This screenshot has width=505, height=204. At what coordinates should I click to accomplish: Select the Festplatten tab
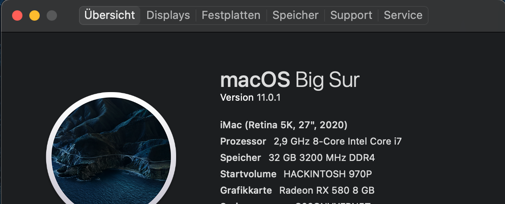[x=231, y=15]
